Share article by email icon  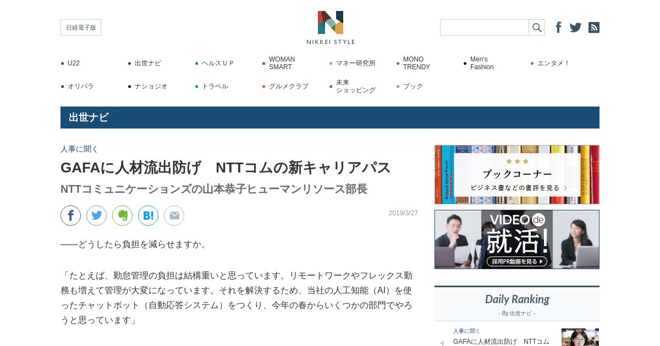pyautogui.click(x=174, y=216)
